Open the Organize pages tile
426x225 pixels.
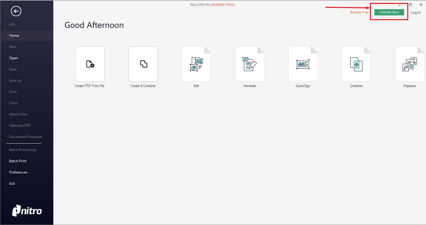(409, 64)
